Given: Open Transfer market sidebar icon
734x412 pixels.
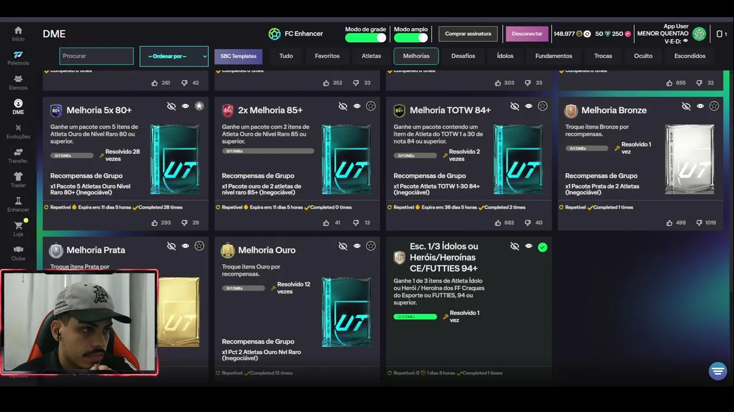Looking at the screenshot, I should click(18, 152).
